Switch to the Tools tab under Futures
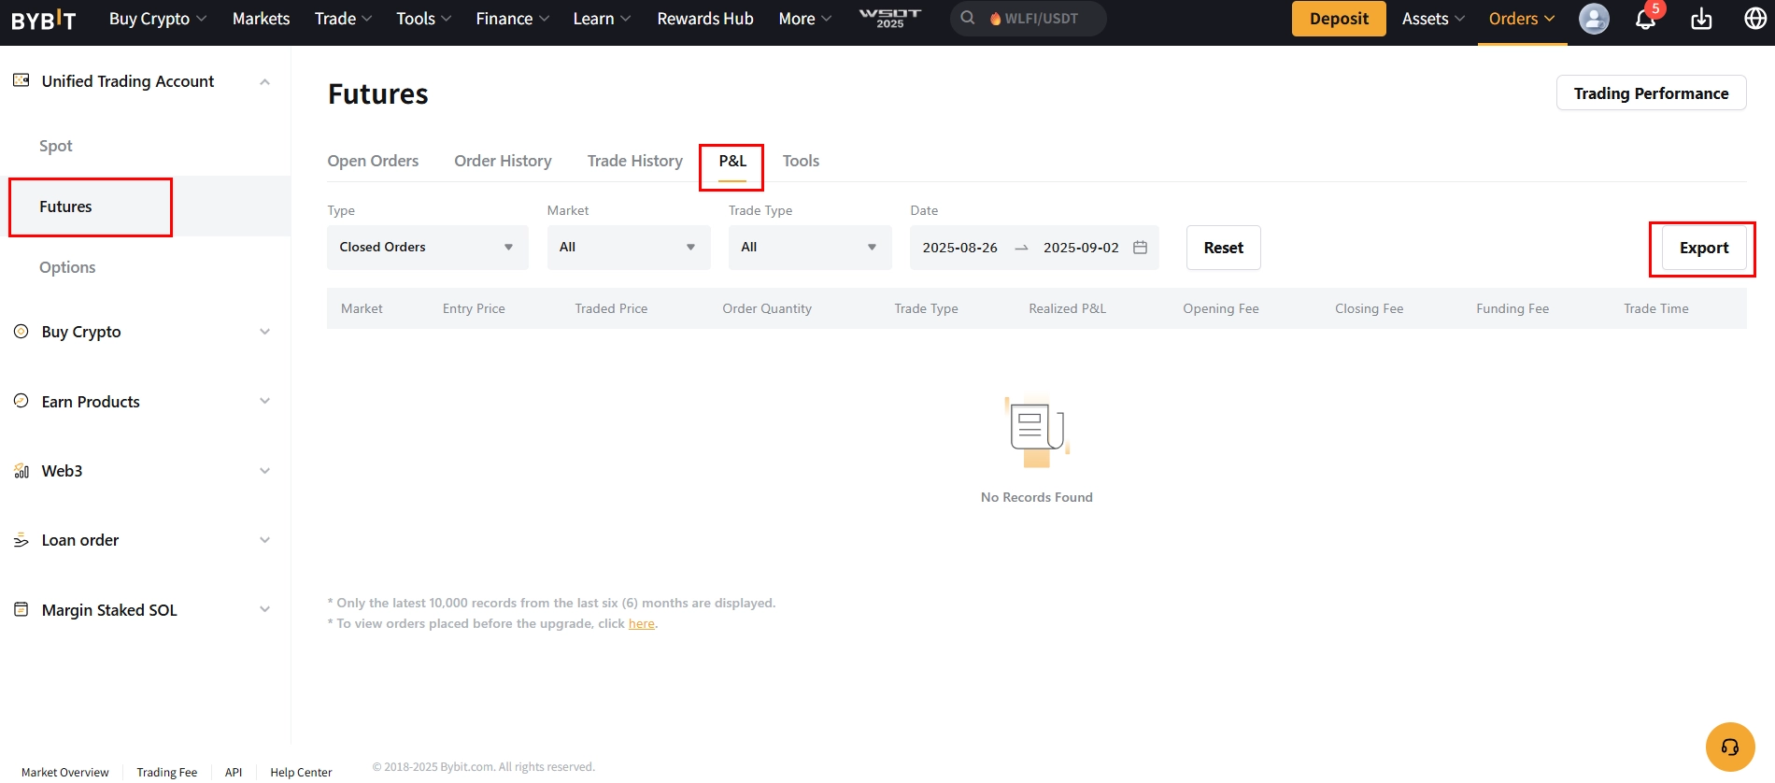The width and height of the screenshot is (1775, 783). tap(801, 161)
